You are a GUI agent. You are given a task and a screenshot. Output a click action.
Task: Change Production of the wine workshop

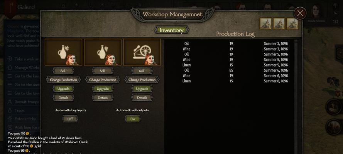tap(103, 80)
